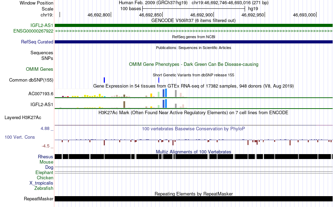Click the -4.5 PhyloP lower scale value

click(x=46, y=146)
